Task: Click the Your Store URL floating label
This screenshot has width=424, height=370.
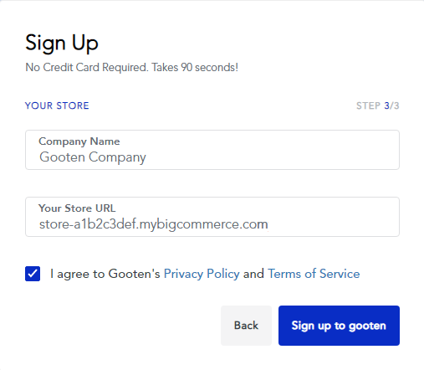Action: click(x=77, y=208)
